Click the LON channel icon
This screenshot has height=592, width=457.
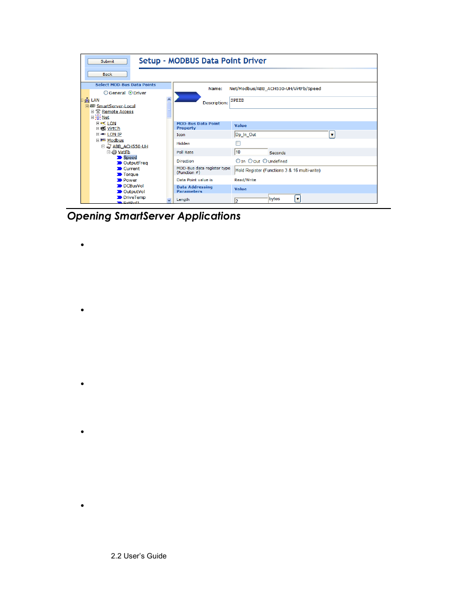103,123
